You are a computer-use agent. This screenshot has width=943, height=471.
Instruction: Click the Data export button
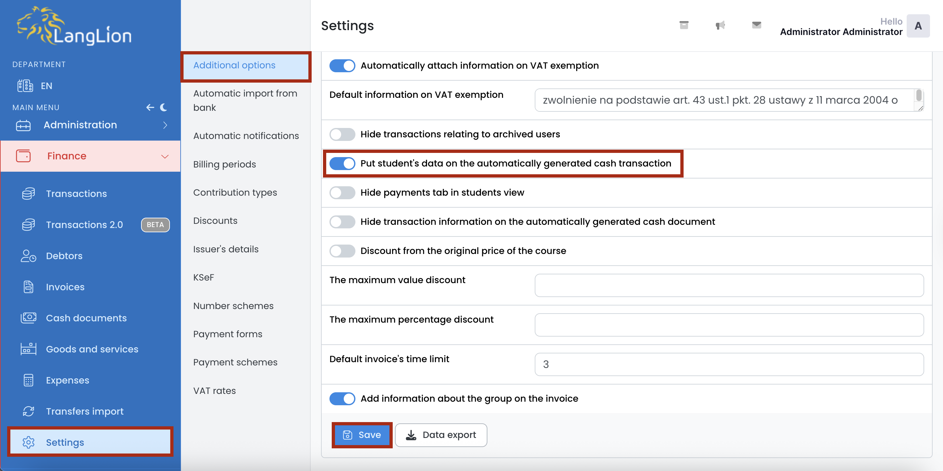point(441,435)
